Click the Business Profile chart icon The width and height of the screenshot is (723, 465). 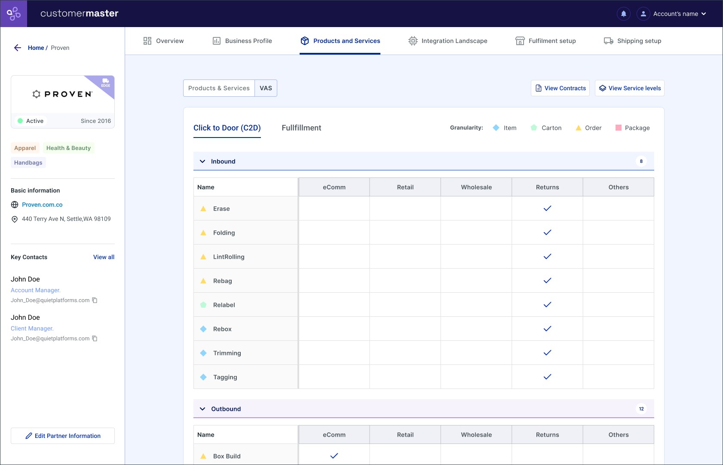pyautogui.click(x=217, y=41)
